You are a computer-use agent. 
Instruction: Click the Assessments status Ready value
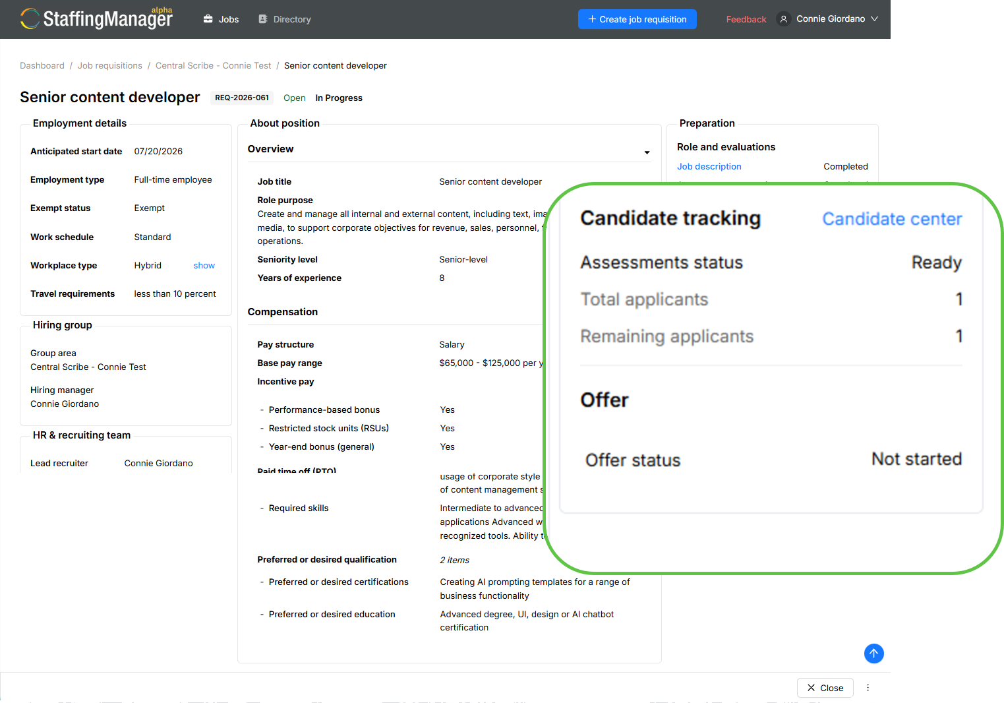(937, 262)
